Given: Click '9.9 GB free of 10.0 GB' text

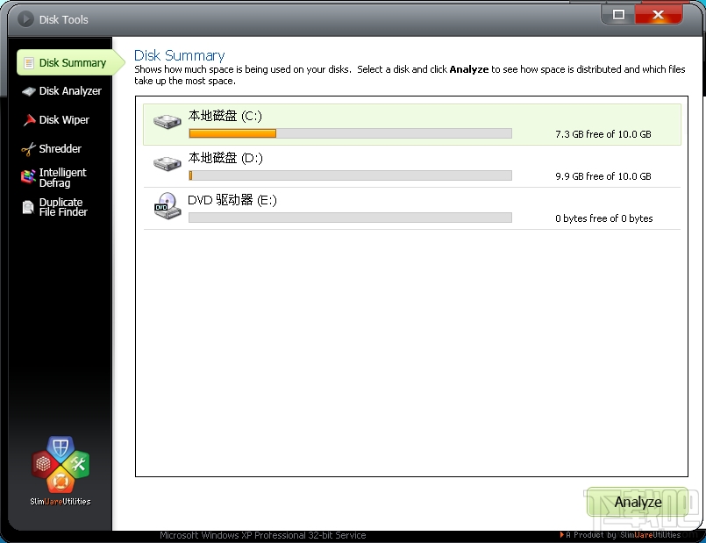Looking at the screenshot, I should tap(603, 176).
